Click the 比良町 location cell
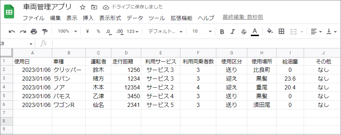Viewport: 341px width, 135px height. click(262, 70)
